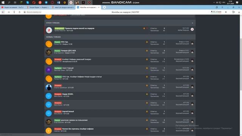Open Skype from the taskbar

[x=28, y=3]
